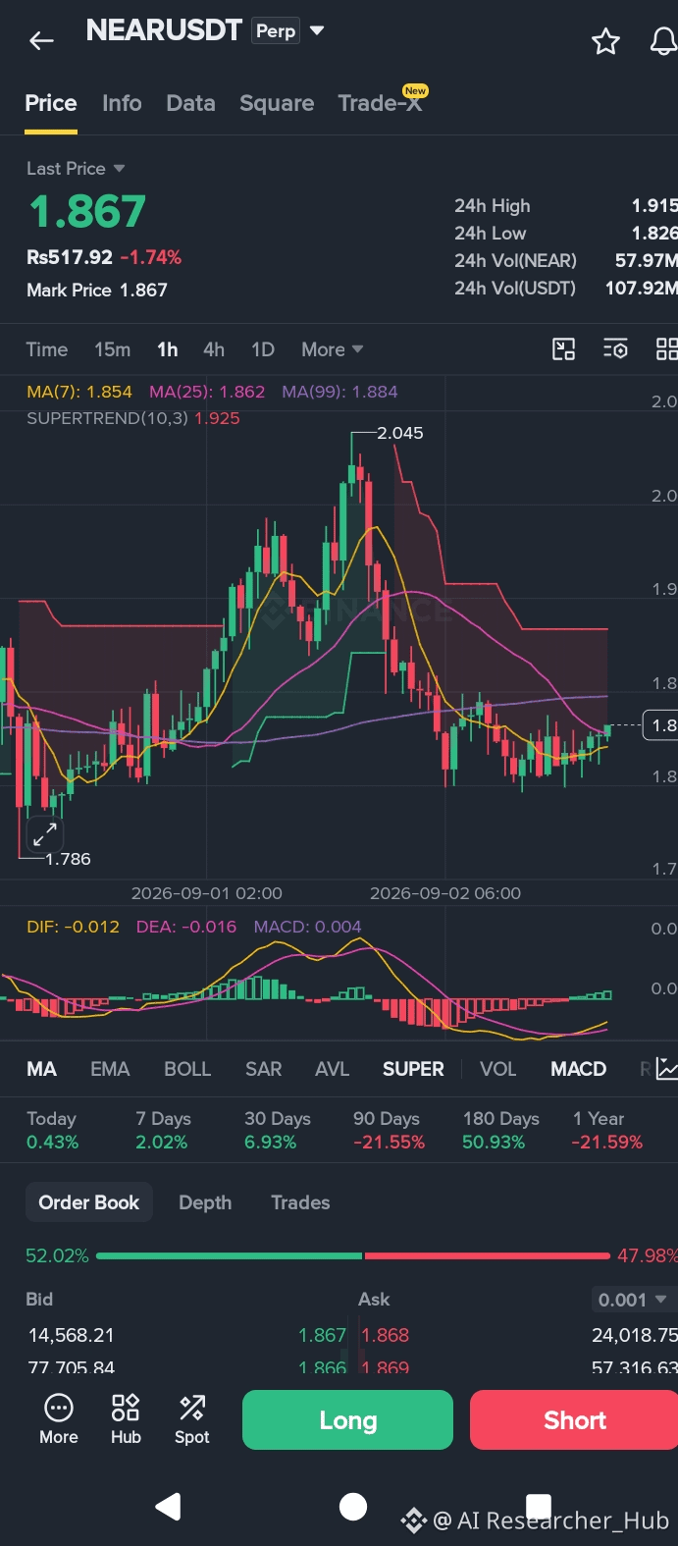Open the Hub icon
The image size is (678, 1546).
[x=126, y=1419]
